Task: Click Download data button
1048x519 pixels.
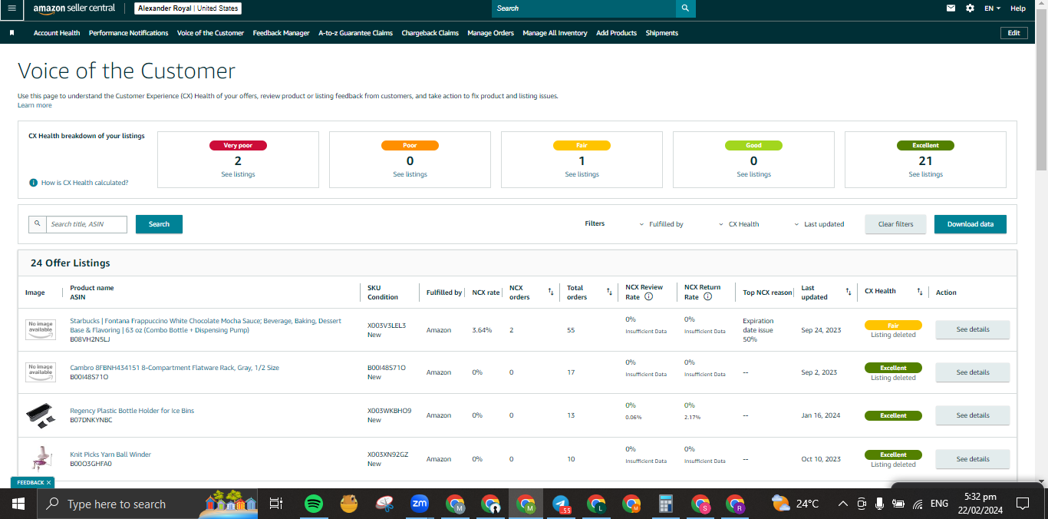Action: pos(971,224)
